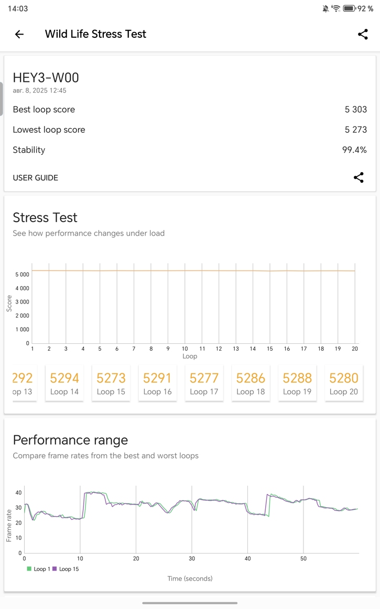Image resolution: width=380 pixels, height=609 pixels.
Task: Tap the battery status icon
Action: point(349,8)
